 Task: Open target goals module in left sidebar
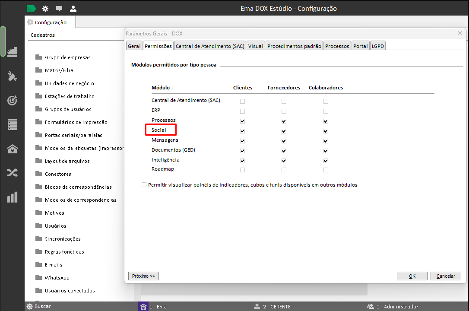(12, 100)
